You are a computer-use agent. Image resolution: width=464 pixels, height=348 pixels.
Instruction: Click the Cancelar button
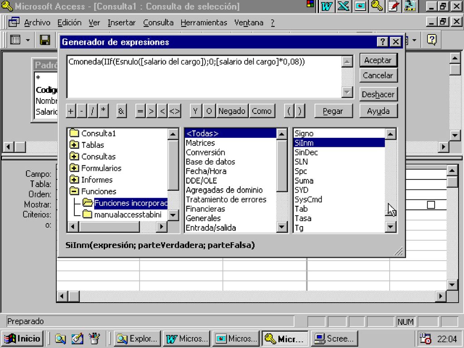point(378,76)
